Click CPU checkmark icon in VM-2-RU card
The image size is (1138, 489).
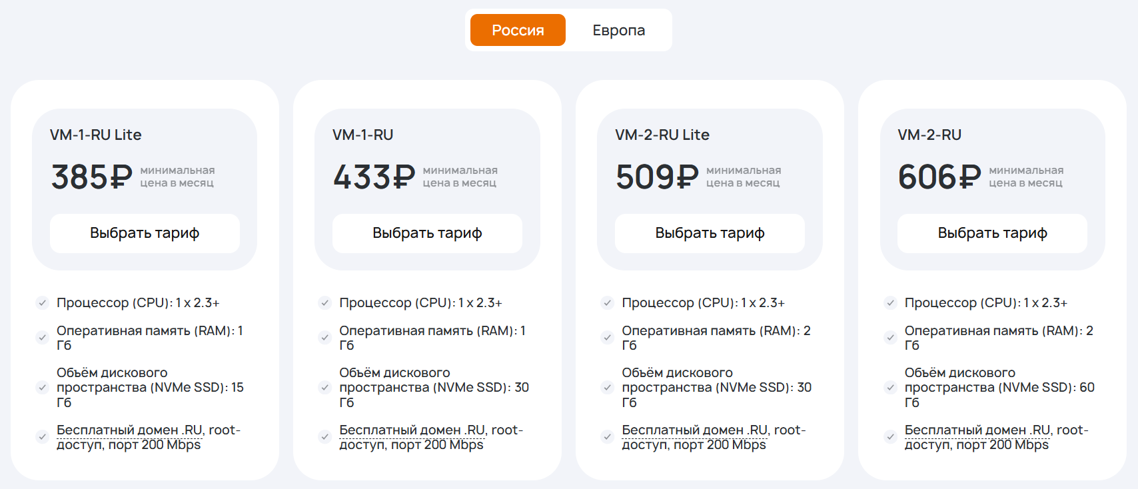(890, 303)
